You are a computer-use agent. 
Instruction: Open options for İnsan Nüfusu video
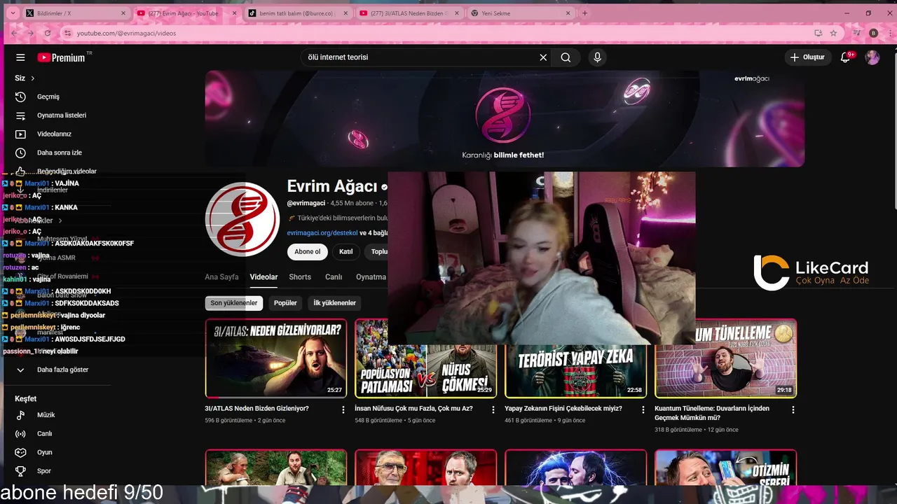(493, 409)
